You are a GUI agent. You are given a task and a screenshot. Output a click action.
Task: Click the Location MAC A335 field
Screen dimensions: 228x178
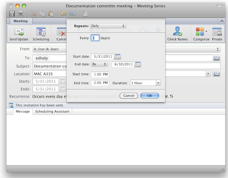(x=119, y=74)
